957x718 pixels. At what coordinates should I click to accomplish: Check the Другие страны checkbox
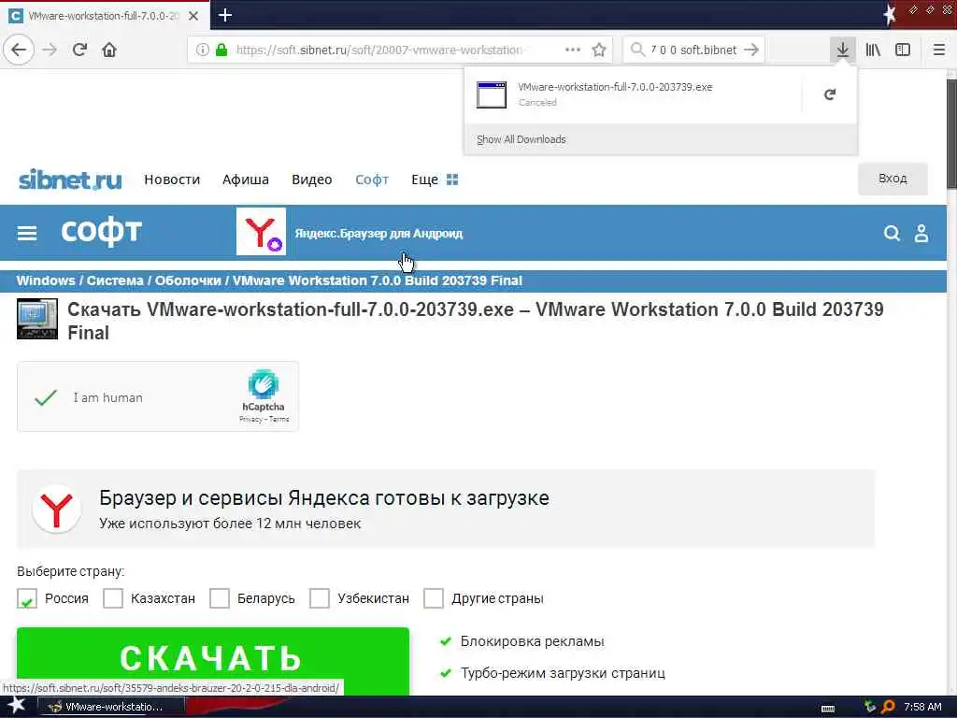click(x=434, y=598)
